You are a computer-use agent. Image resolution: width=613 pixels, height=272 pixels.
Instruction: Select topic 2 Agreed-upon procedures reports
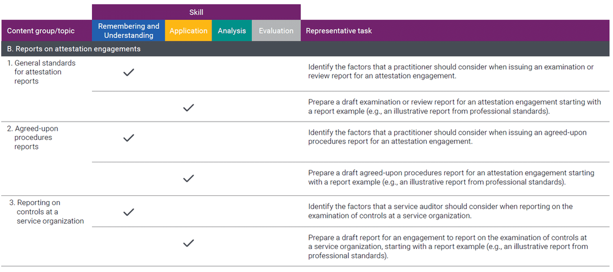(33, 137)
